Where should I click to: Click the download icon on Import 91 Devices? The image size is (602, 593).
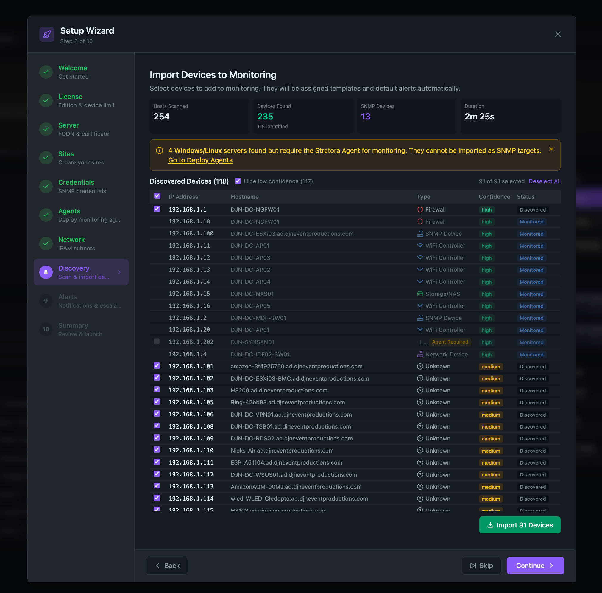coord(491,525)
